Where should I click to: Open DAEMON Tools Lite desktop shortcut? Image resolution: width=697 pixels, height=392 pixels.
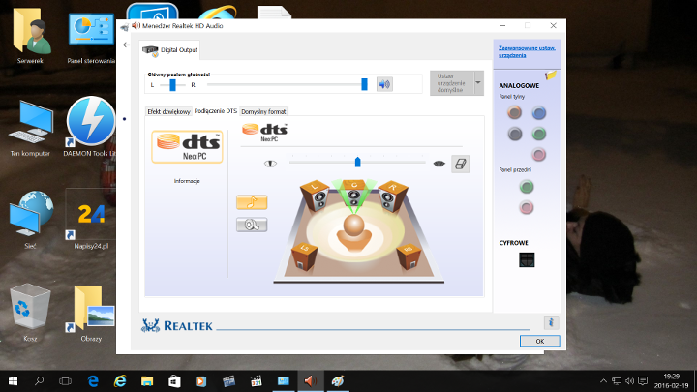tap(91, 127)
